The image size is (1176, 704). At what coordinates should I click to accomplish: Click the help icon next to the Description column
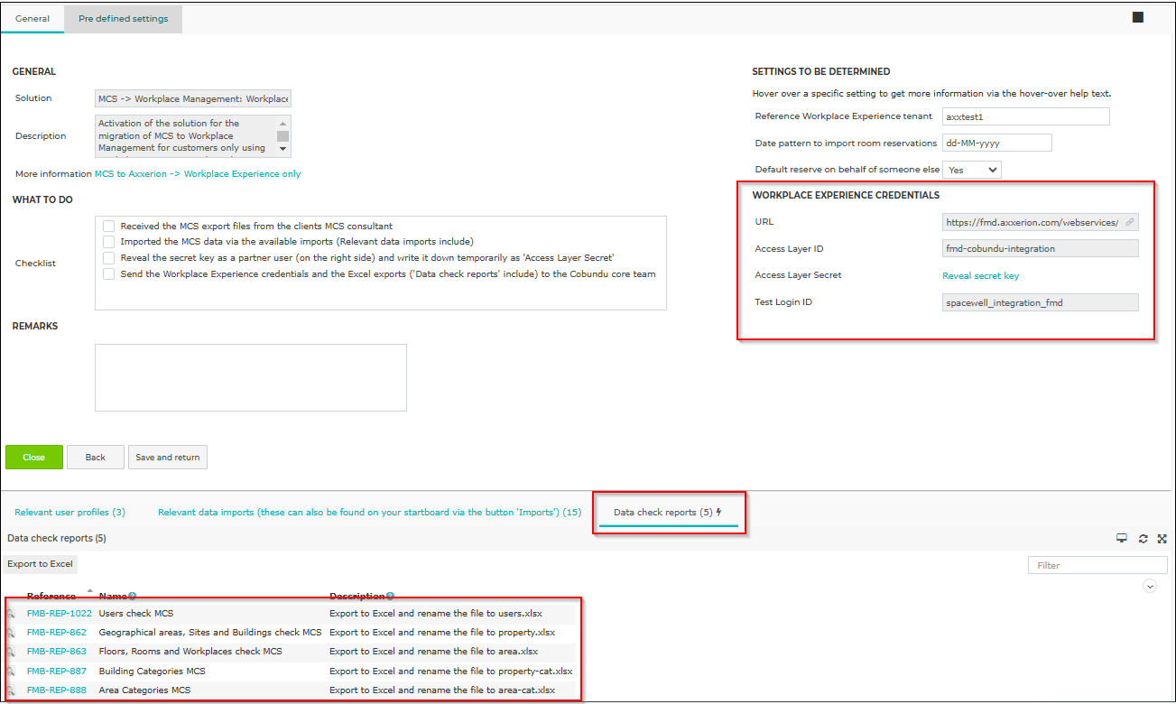(x=390, y=596)
